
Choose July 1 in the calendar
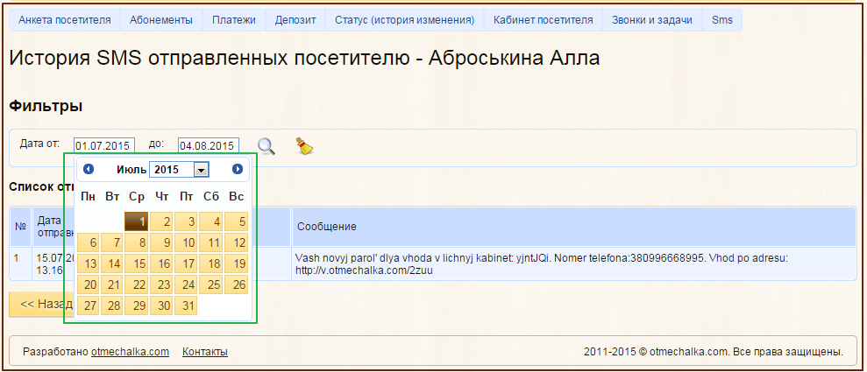[138, 222]
